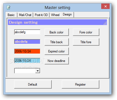
Task: Restore settings with Default button
Action: click(33, 85)
